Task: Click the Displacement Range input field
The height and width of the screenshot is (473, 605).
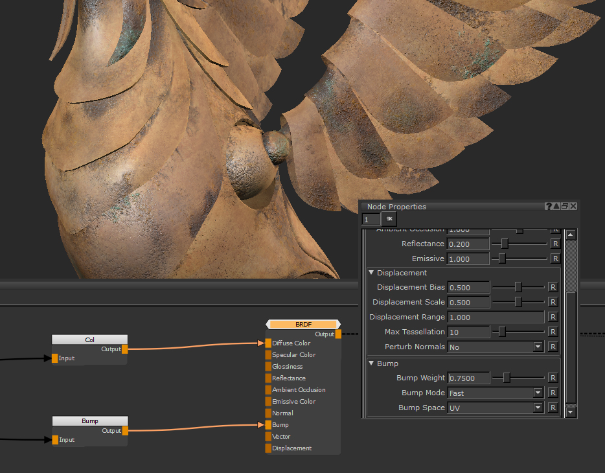Action: (496, 317)
